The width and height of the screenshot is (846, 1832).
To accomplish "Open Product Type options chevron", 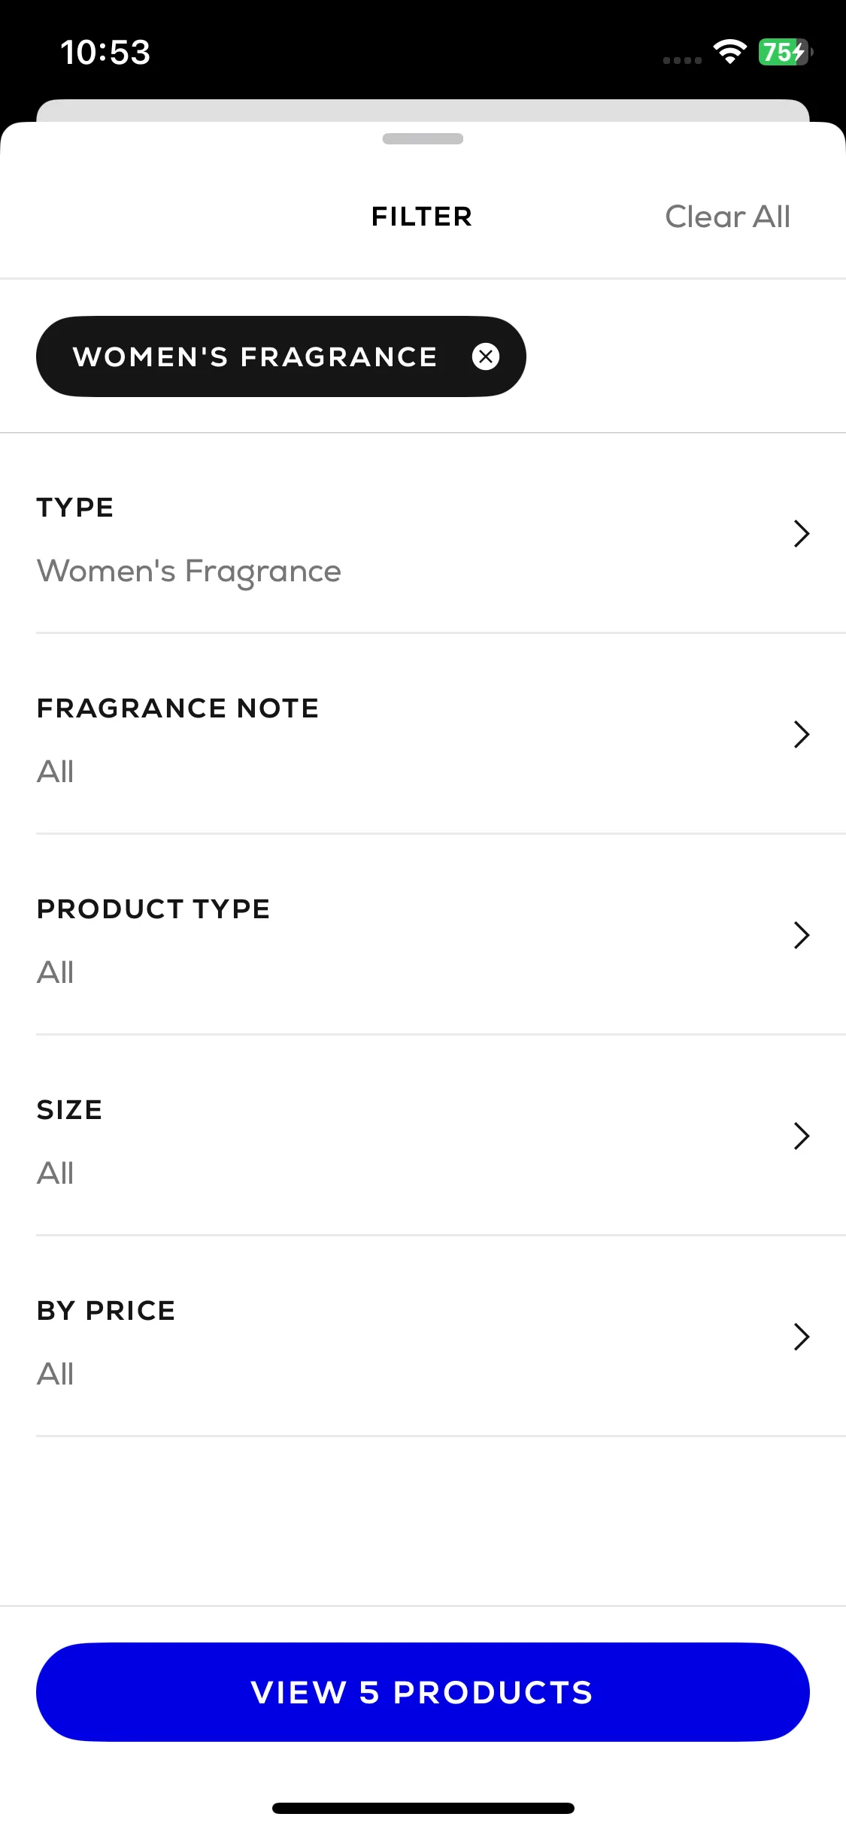I will tap(802, 935).
